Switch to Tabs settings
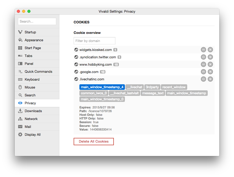234x177 pixels. [37, 56]
